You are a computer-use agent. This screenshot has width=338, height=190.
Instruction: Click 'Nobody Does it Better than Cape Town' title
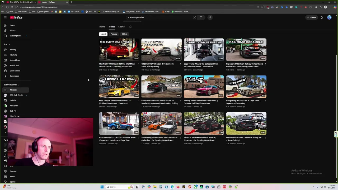click(201, 102)
